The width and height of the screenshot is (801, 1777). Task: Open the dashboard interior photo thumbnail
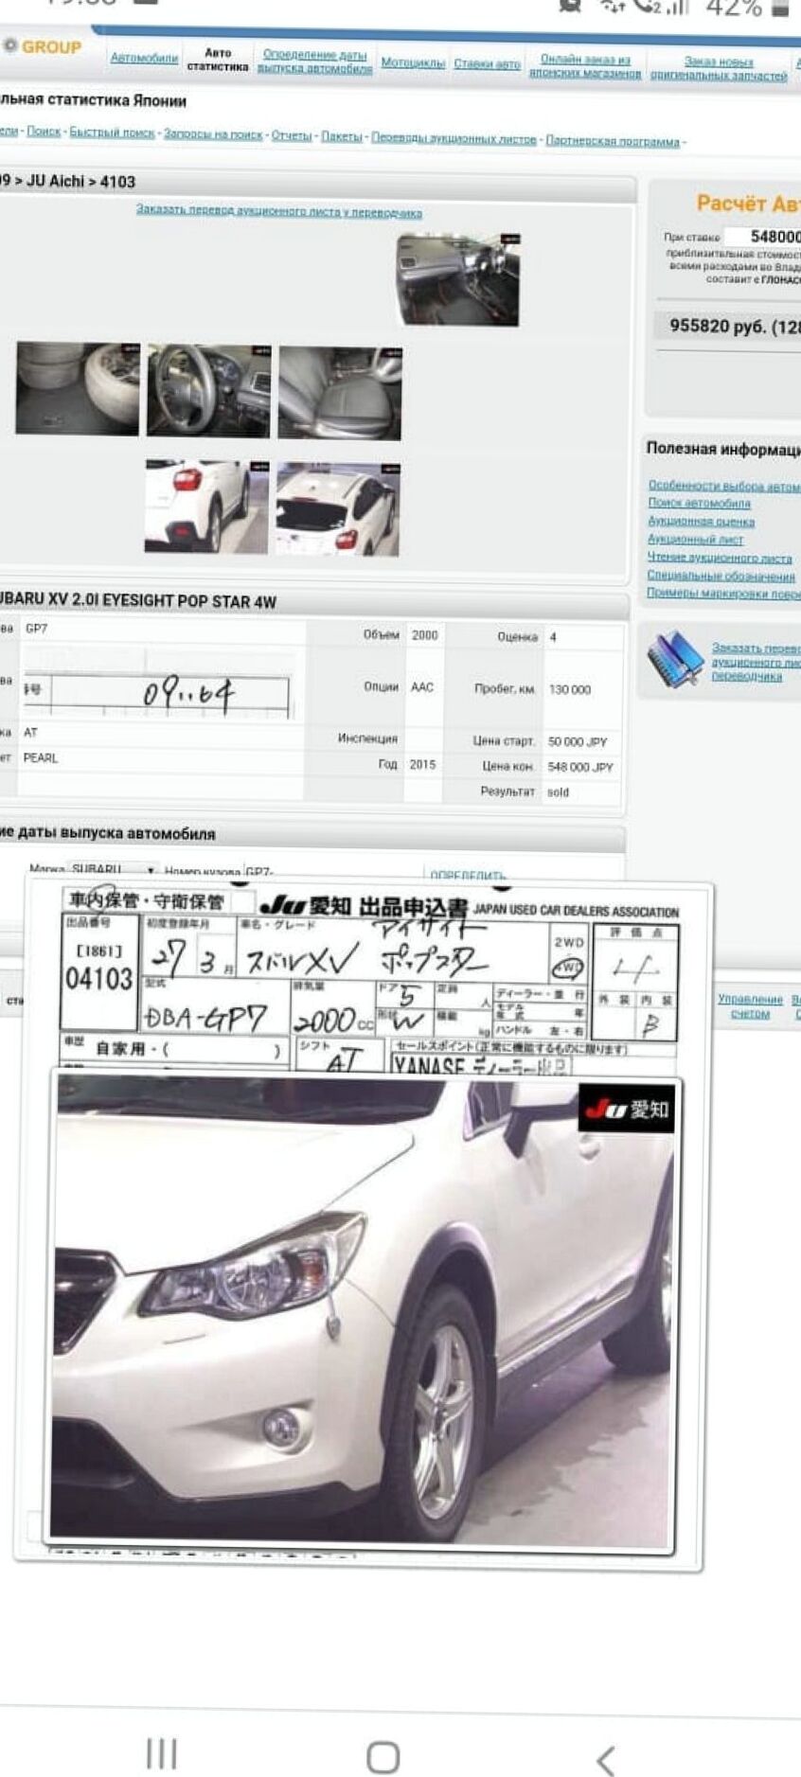coord(458,278)
